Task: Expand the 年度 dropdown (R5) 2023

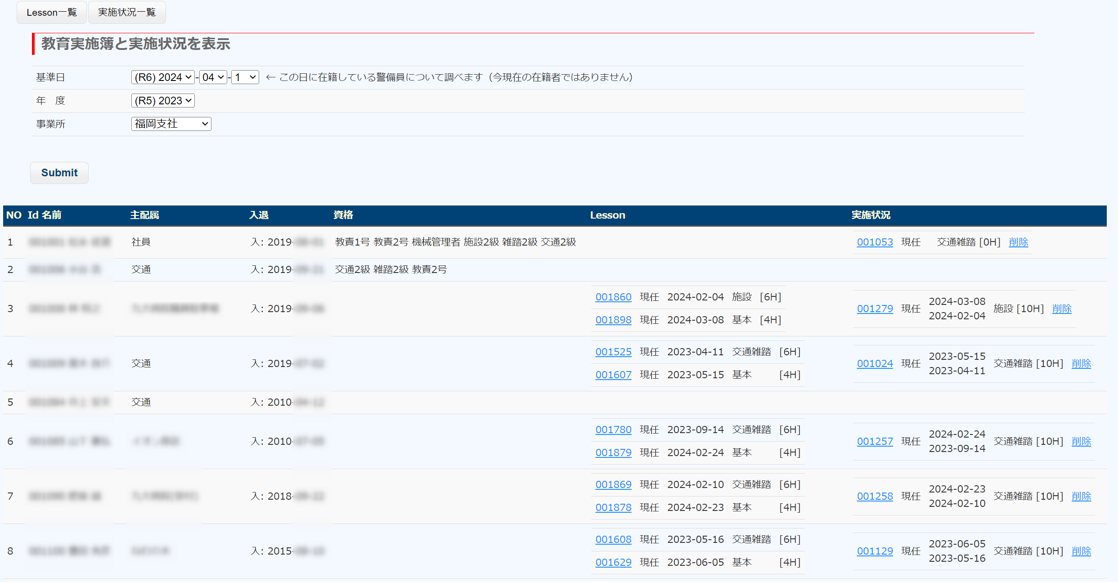Action: click(x=163, y=101)
